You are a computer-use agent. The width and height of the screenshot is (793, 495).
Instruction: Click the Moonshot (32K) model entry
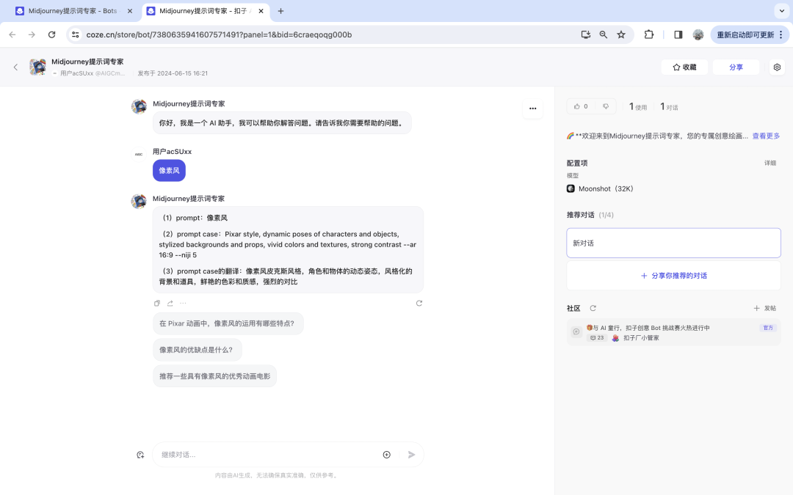click(601, 188)
